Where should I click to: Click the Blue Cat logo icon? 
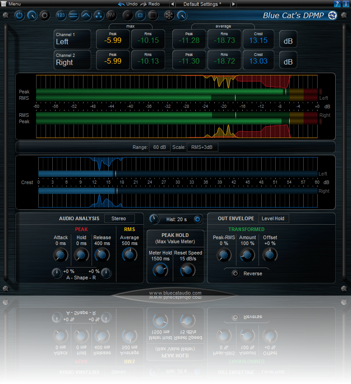coord(333,16)
